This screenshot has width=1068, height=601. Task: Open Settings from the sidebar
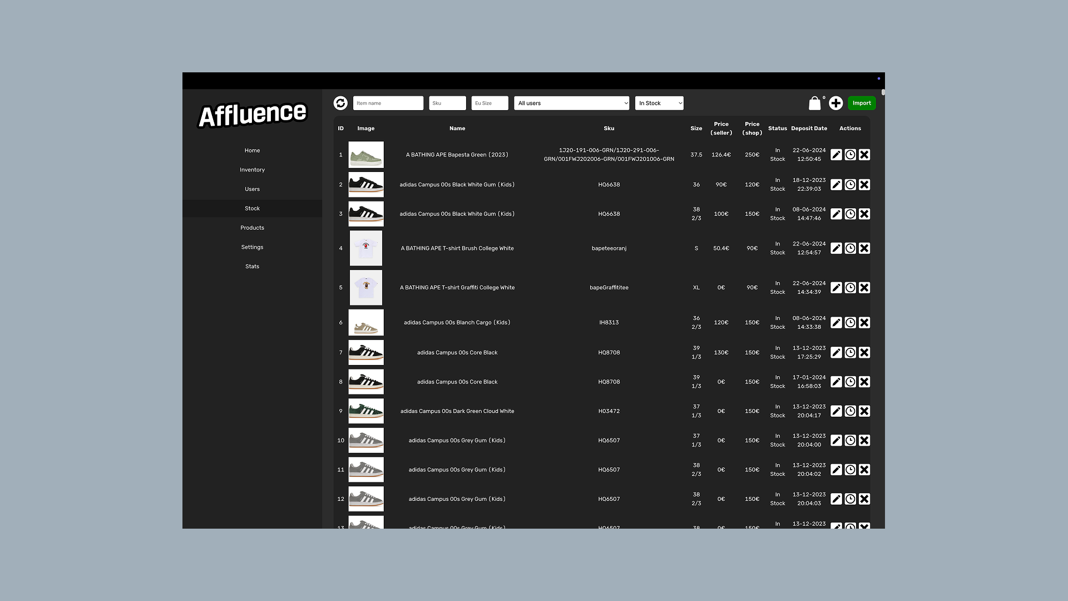point(252,247)
